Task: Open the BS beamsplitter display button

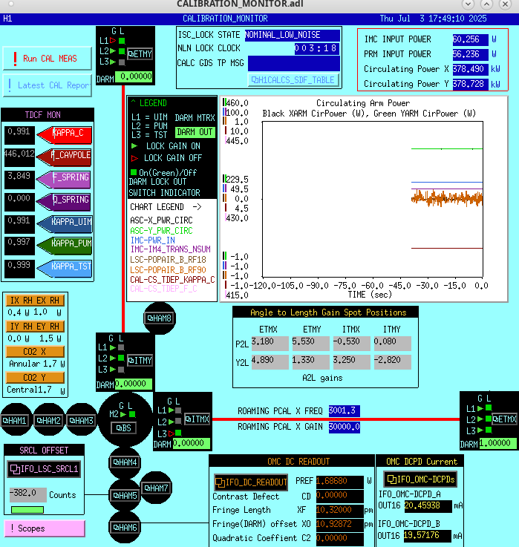Action: [x=123, y=428]
